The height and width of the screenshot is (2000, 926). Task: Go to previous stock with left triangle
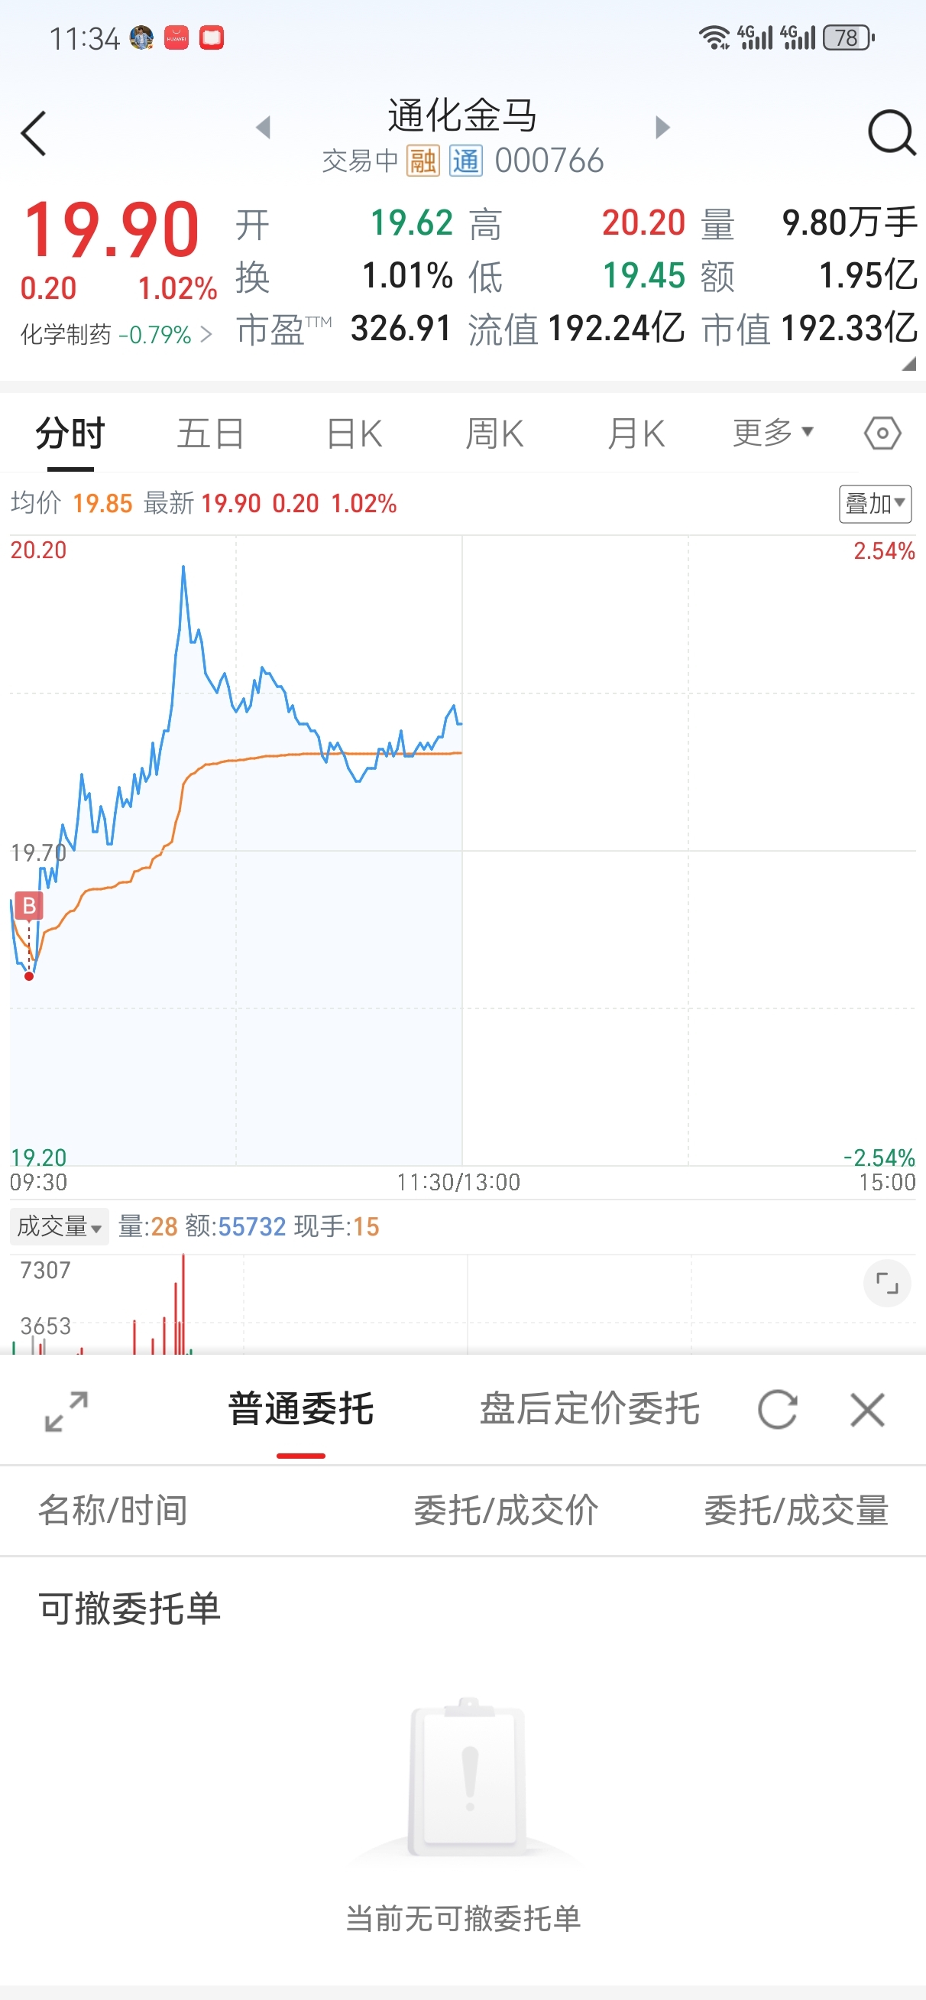263,127
